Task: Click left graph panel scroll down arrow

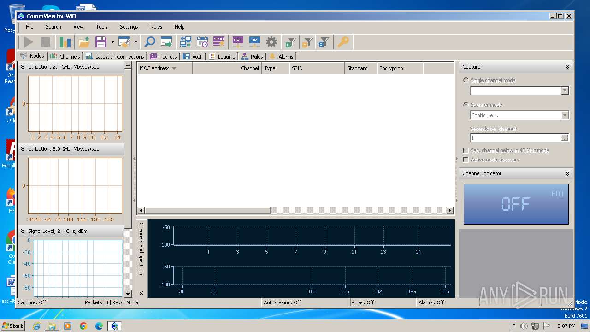Action: coord(128,294)
